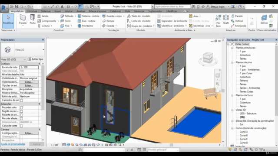The width and height of the screenshot is (278, 156).
Task: Click the Save icon in quick access toolbar
Action: [x=17, y=6]
